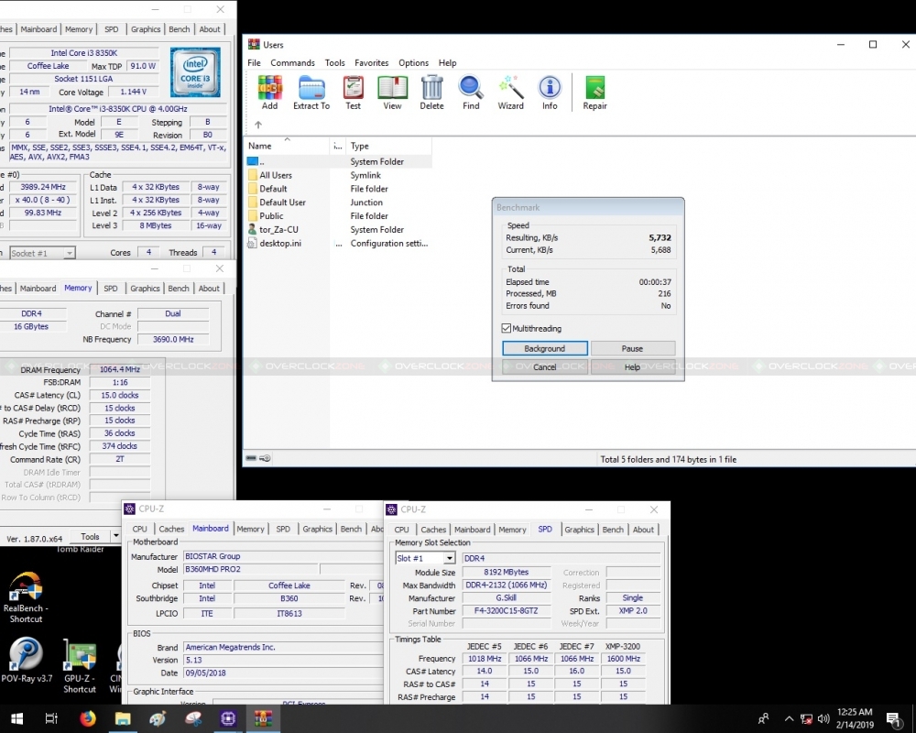Click the Part Number field F4-3200C15-8GTZ
The image size is (916, 733).
coord(507,611)
